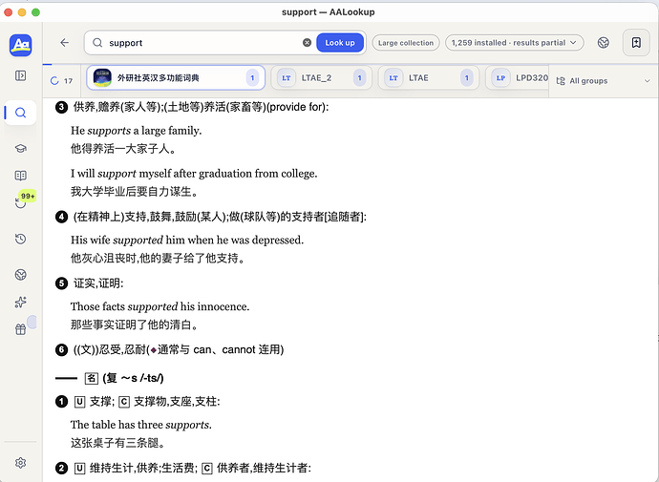This screenshot has height=482, width=659.
Task: Open the search lookup sidebar icon
Action: (21, 113)
